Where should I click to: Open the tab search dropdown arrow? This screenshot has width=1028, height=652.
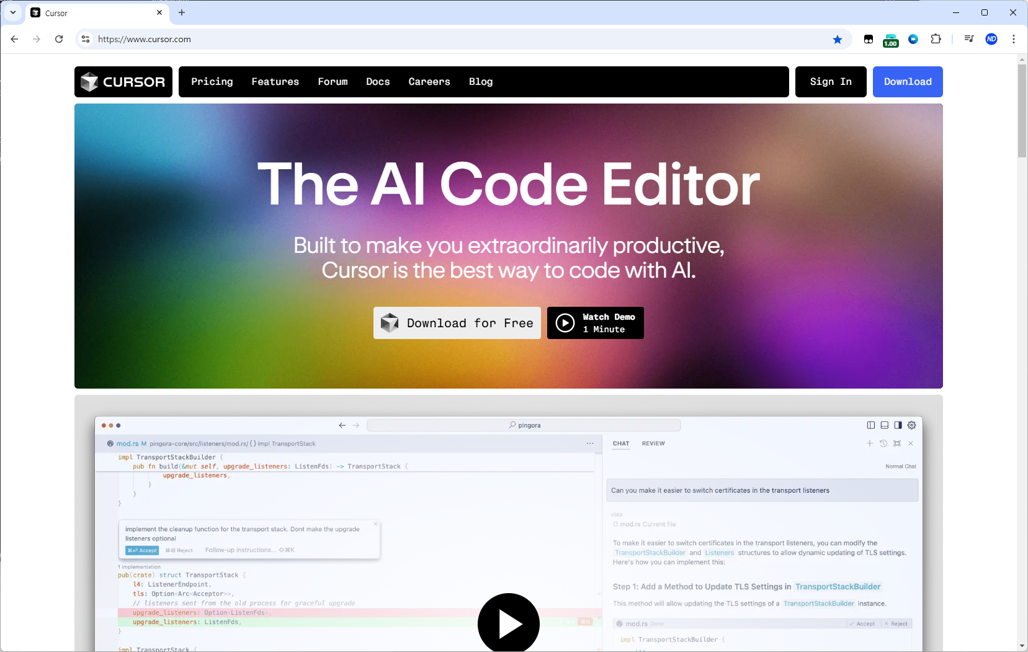point(13,12)
